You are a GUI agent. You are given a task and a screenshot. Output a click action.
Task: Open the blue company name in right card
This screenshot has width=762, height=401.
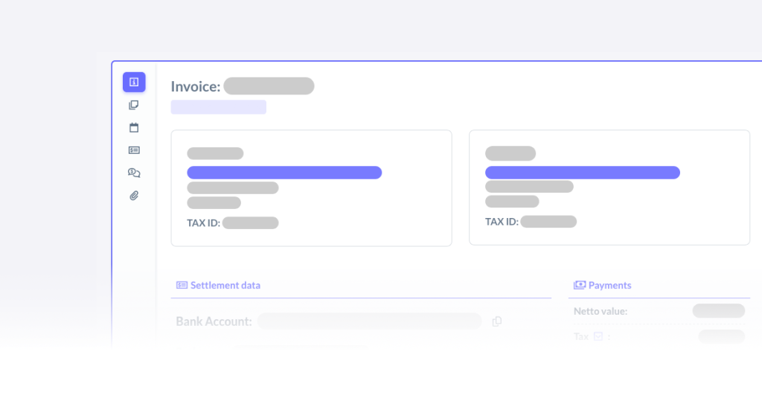click(583, 173)
